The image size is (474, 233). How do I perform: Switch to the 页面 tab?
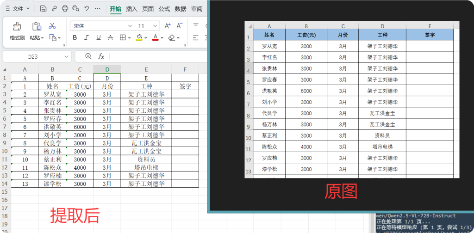pyautogui.click(x=148, y=9)
